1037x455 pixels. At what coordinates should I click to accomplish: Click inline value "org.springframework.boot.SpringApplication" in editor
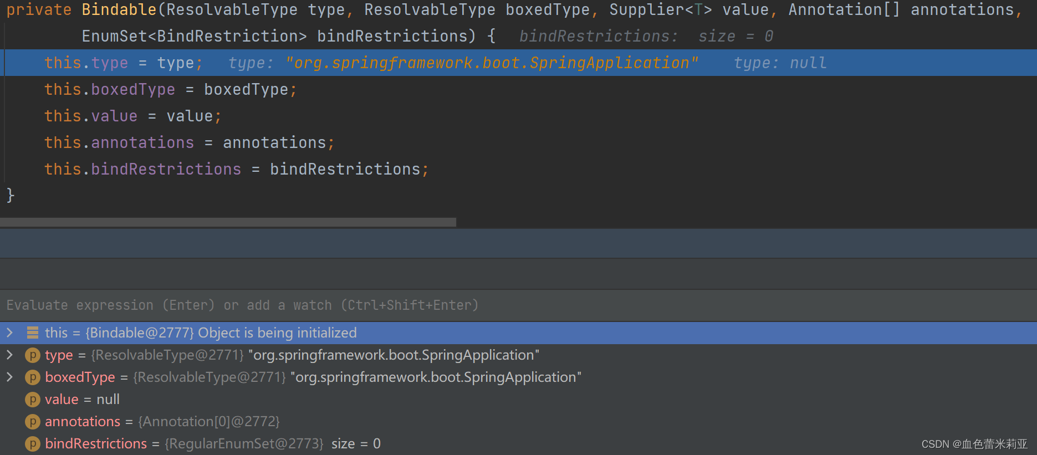tap(492, 63)
